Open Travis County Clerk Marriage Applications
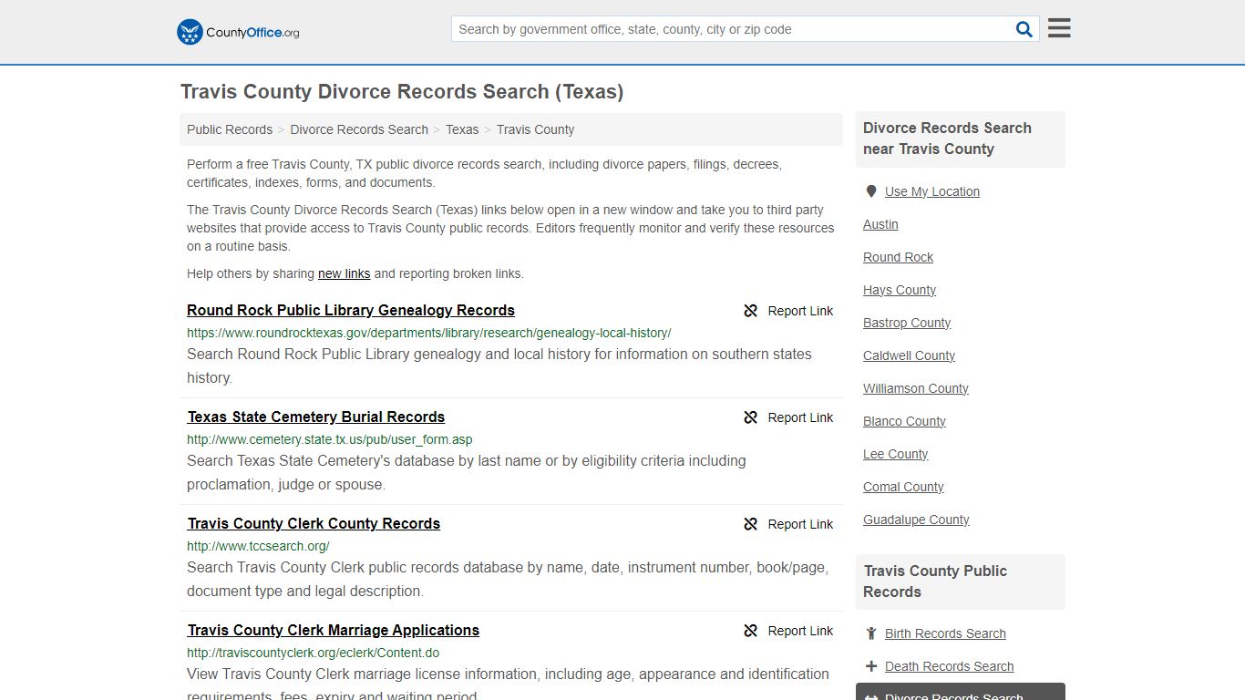1245x700 pixels. point(334,630)
